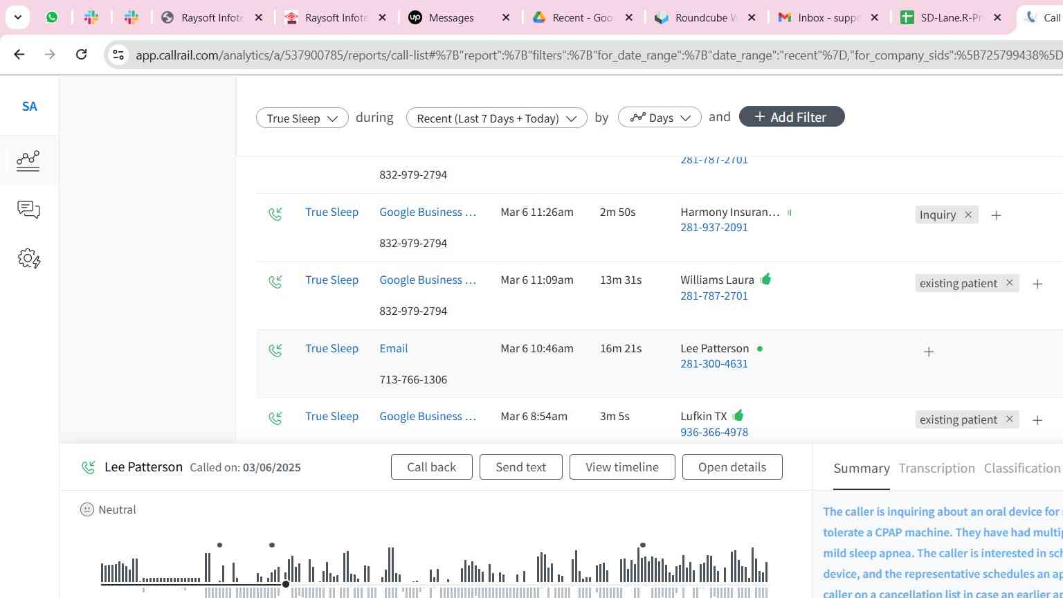Click the Open details button
The width and height of the screenshot is (1063, 598).
pos(732,467)
